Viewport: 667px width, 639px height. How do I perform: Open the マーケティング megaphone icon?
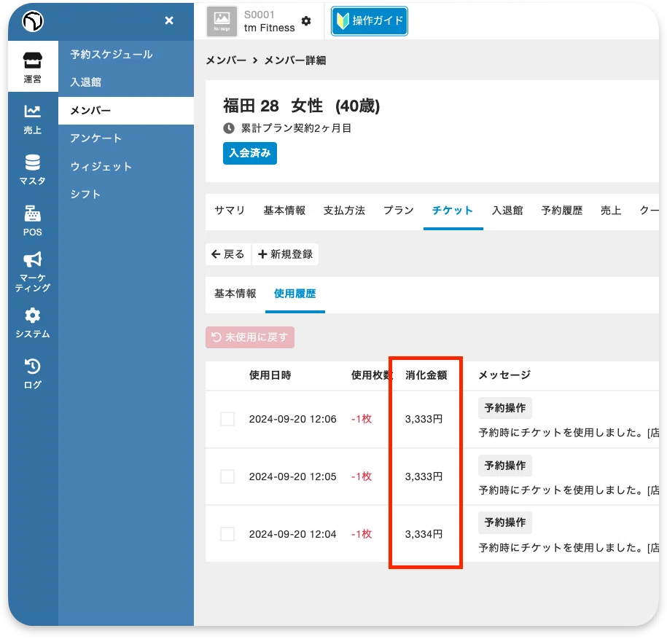tap(33, 272)
